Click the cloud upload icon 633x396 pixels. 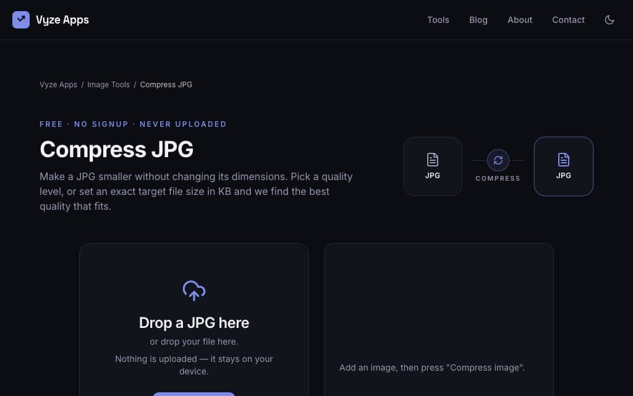tap(193, 291)
